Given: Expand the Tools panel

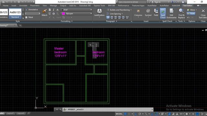Looking at the screenshot, I should 181,21.
